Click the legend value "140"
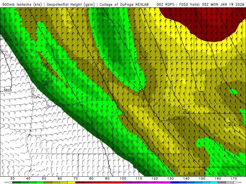246x184 pixels. click(x=186, y=178)
